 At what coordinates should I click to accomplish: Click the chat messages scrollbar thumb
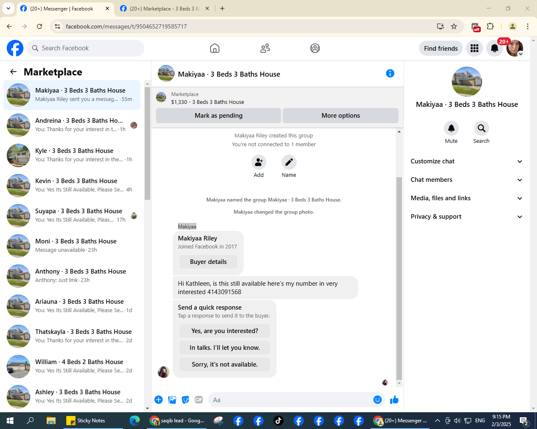pyautogui.click(x=399, y=278)
